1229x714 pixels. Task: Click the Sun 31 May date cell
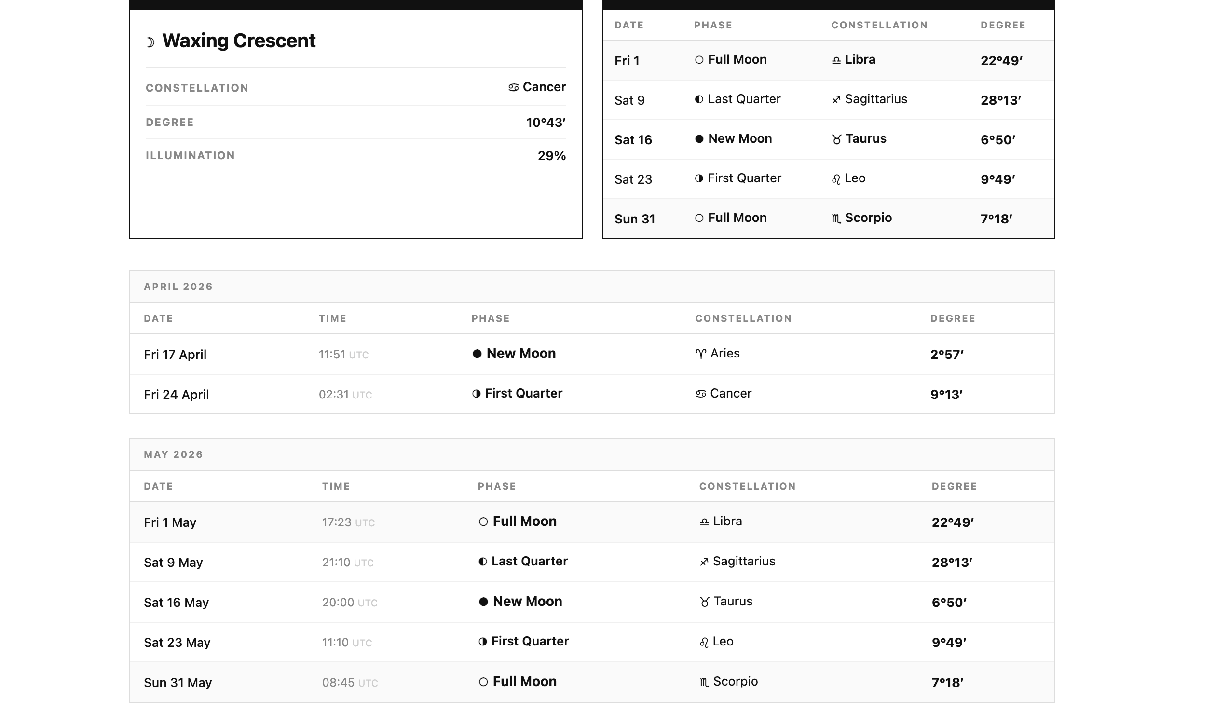pyautogui.click(x=178, y=682)
